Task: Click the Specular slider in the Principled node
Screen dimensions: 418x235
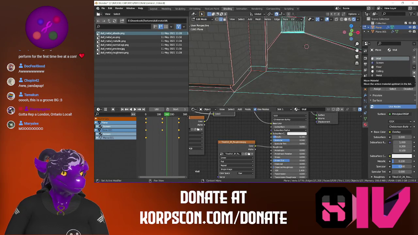Action: click(289, 140)
